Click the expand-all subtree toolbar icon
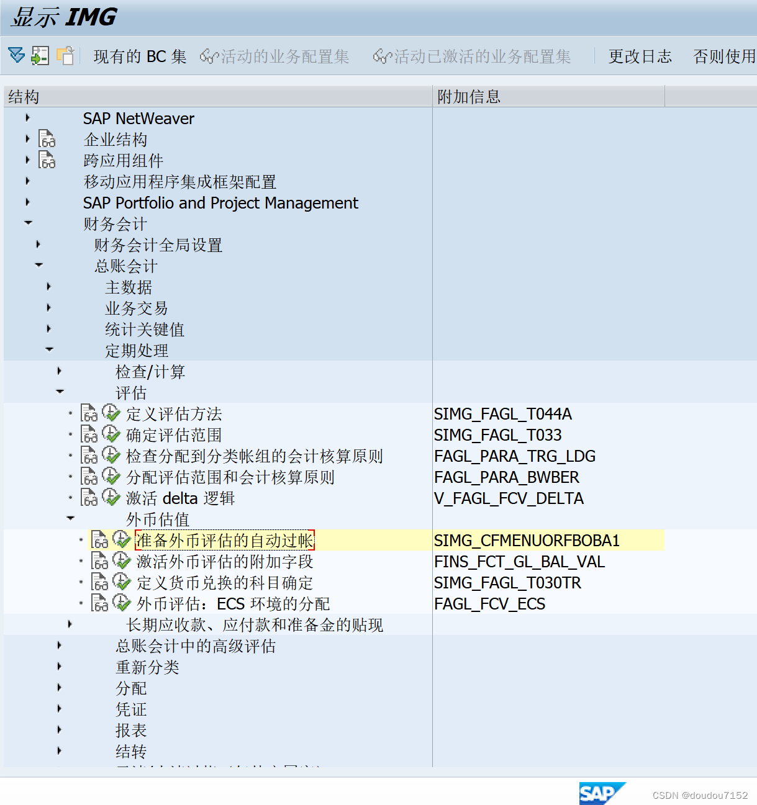 pyautogui.click(x=17, y=55)
